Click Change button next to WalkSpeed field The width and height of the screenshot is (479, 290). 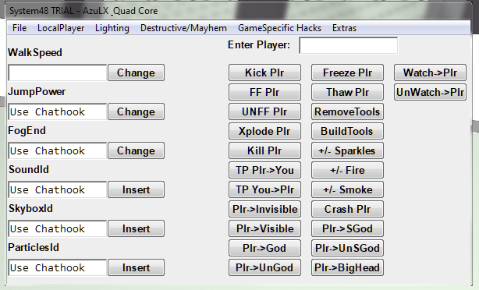click(x=136, y=72)
